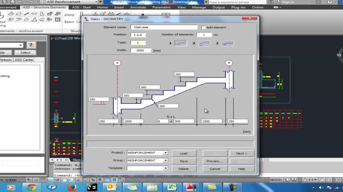Screen dimensions: 343x192
Task: Open the Insert ribbon tab
Action: click(x=119, y=7)
